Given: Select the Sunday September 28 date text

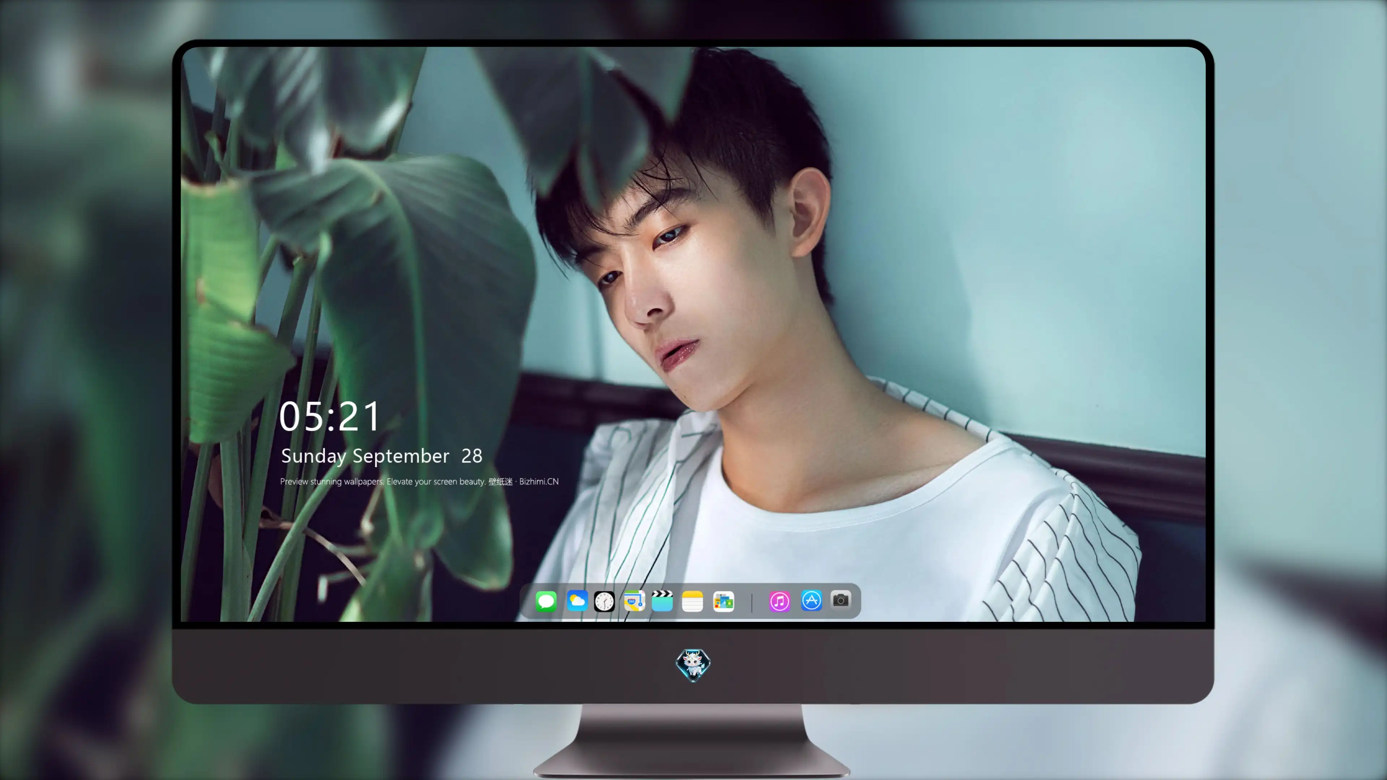Looking at the screenshot, I should coord(382,456).
